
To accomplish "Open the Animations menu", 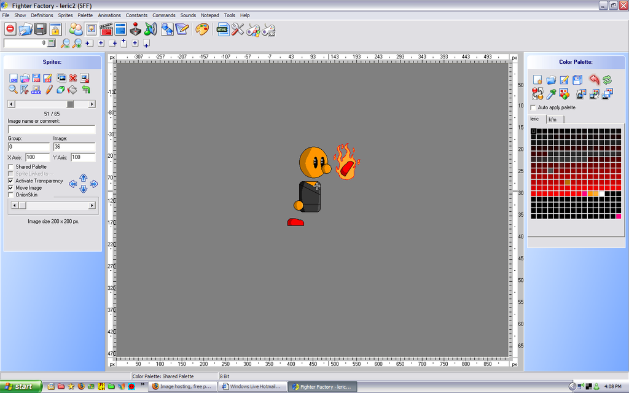I will click(x=109, y=15).
